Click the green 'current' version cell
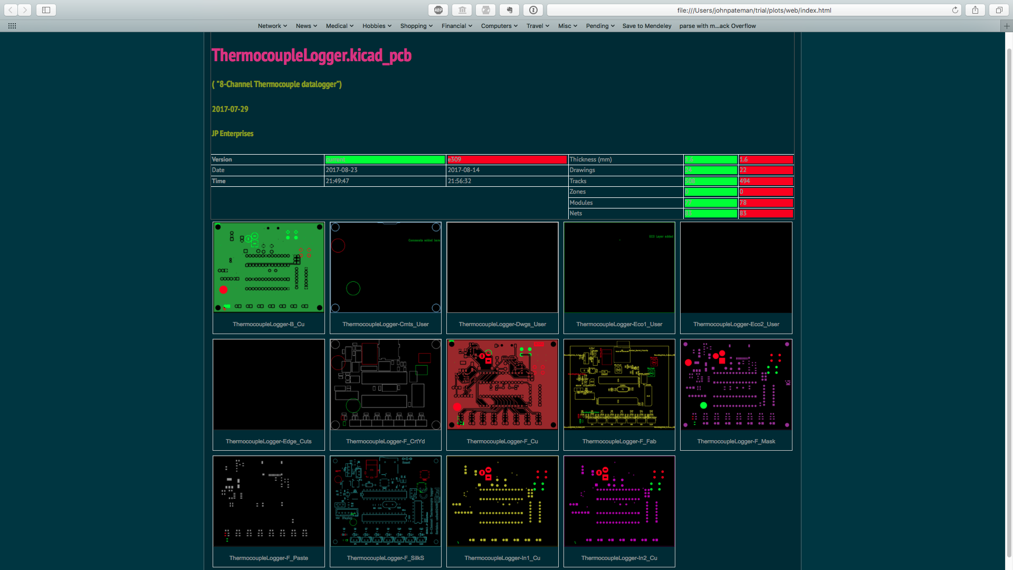The height and width of the screenshot is (570, 1013). tap(385, 159)
